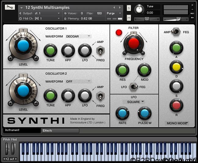Open instrument edit mode with the wrench icon
Screen dimensions: 198x163
coord(9,7)
